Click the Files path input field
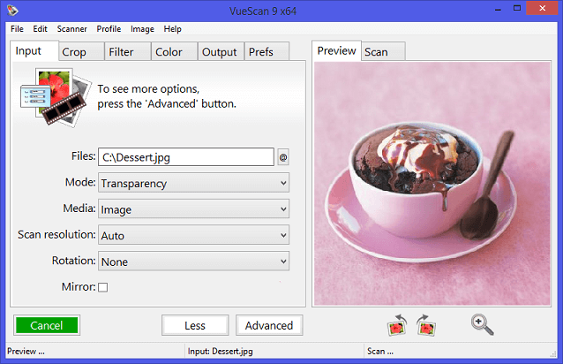 (x=185, y=157)
